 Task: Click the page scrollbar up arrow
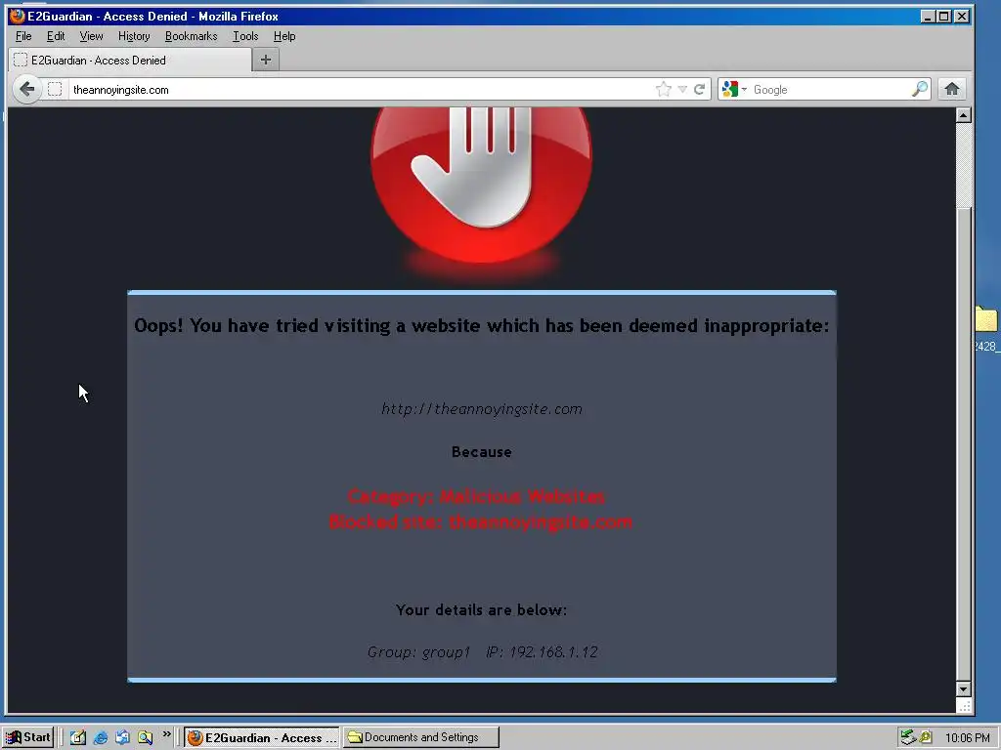[x=963, y=115]
